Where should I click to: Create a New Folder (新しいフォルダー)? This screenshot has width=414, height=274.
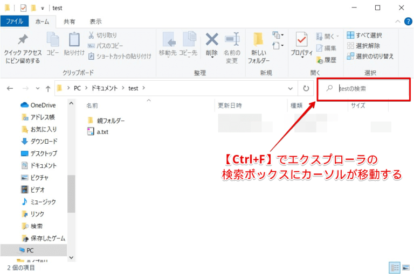[259, 48]
